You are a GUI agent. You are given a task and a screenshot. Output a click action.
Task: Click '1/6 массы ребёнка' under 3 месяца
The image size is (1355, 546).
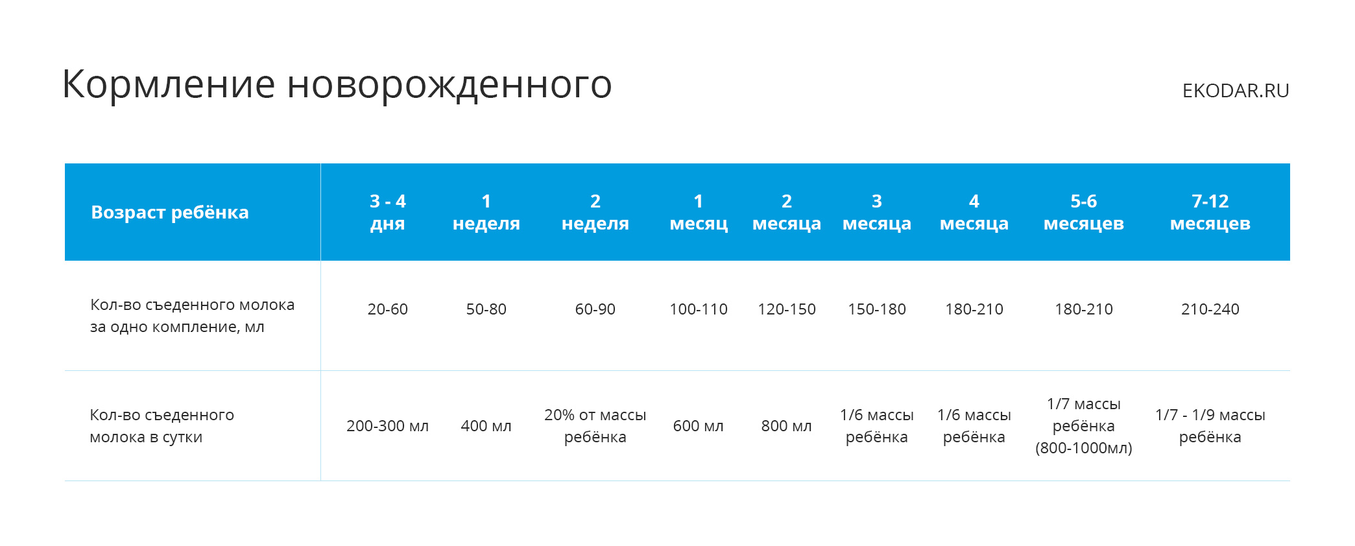[877, 426]
